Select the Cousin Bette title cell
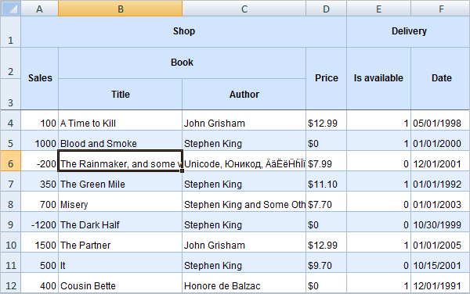Viewport: 470px width, 294px height. (120, 283)
